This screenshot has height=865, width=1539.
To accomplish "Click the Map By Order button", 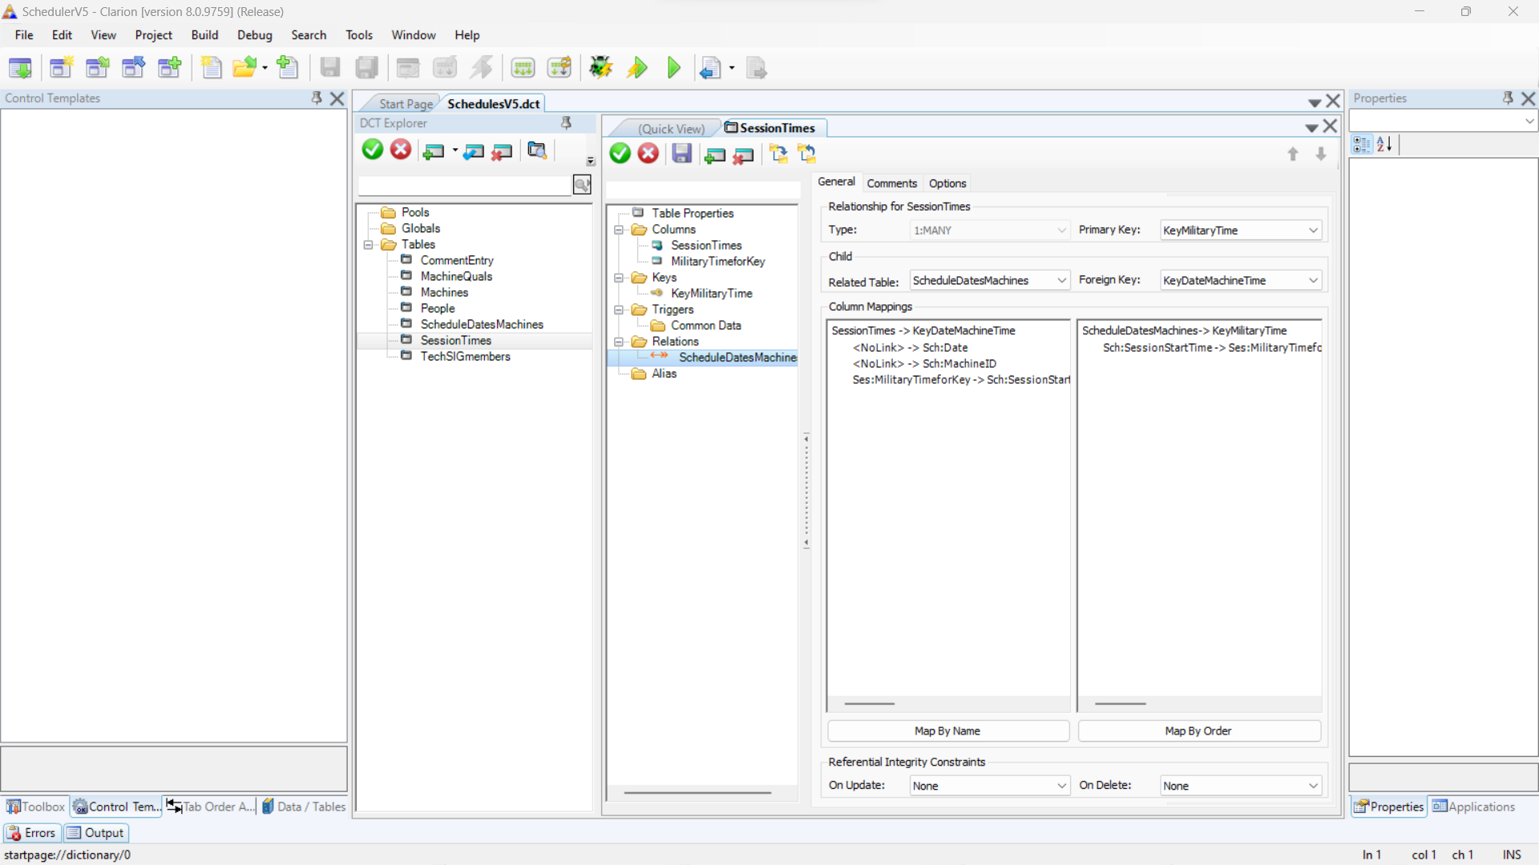I will coord(1198,730).
